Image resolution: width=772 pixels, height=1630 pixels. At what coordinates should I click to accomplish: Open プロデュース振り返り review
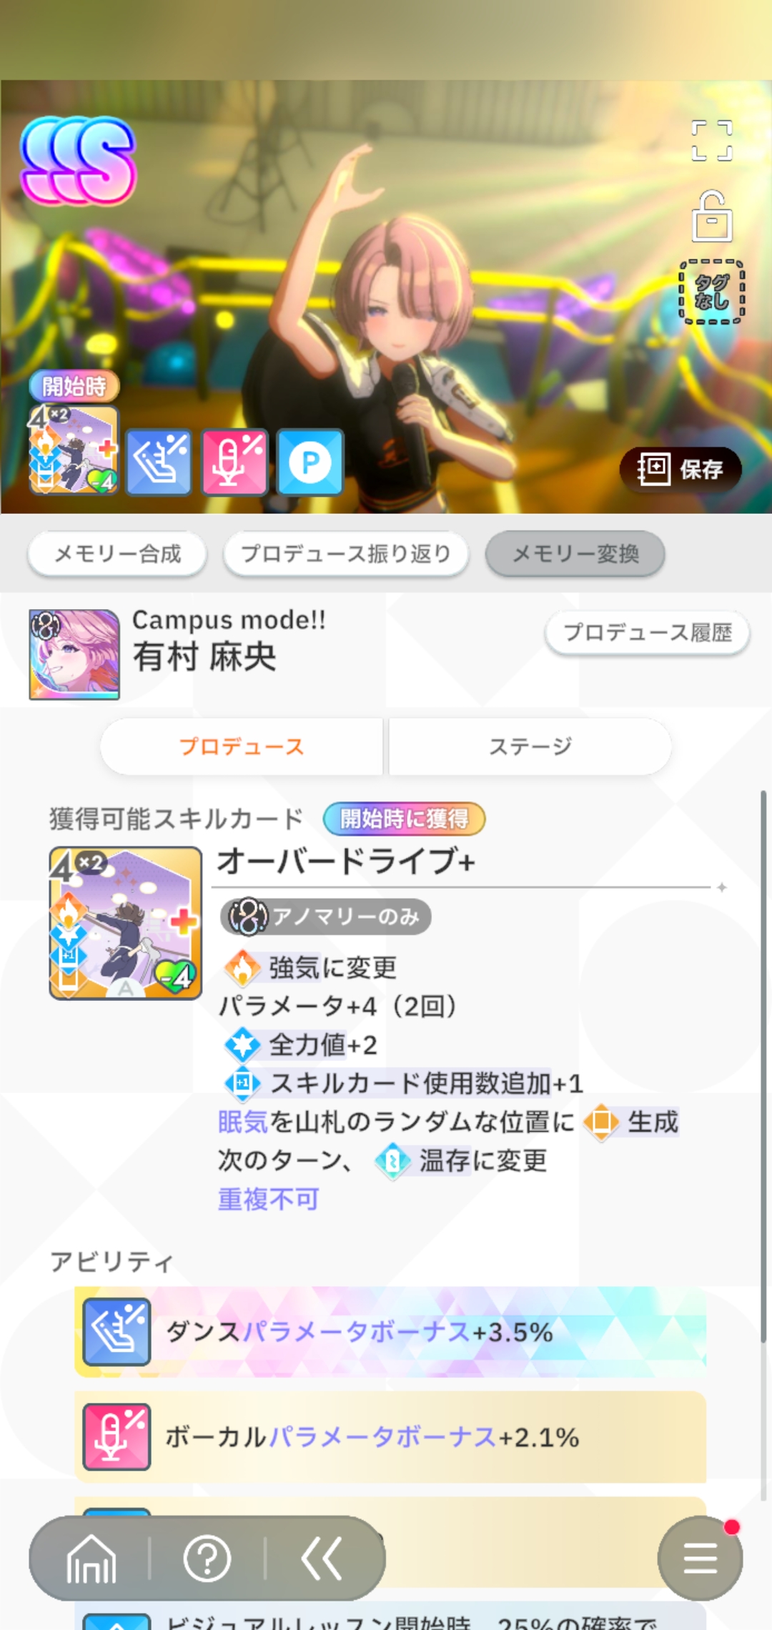pos(346,553)
